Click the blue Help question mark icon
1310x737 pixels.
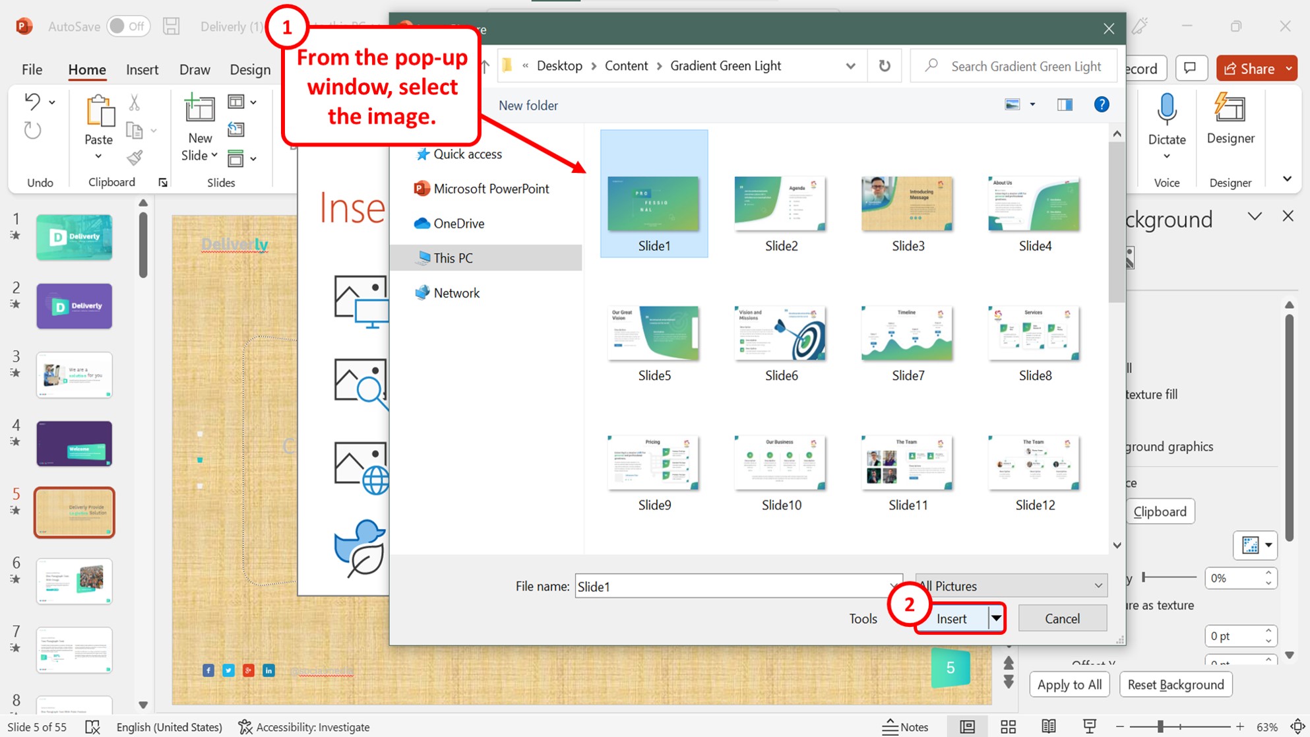point(1101,104)
